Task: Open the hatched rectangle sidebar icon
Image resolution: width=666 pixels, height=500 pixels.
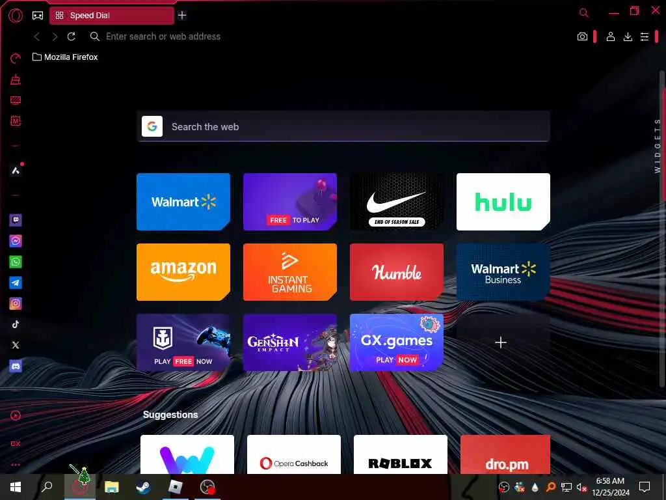Action: (x=16, y=100)
